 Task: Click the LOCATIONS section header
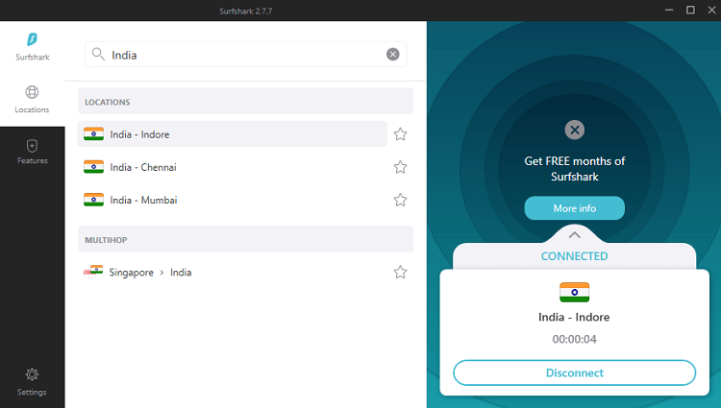[245, 102]
